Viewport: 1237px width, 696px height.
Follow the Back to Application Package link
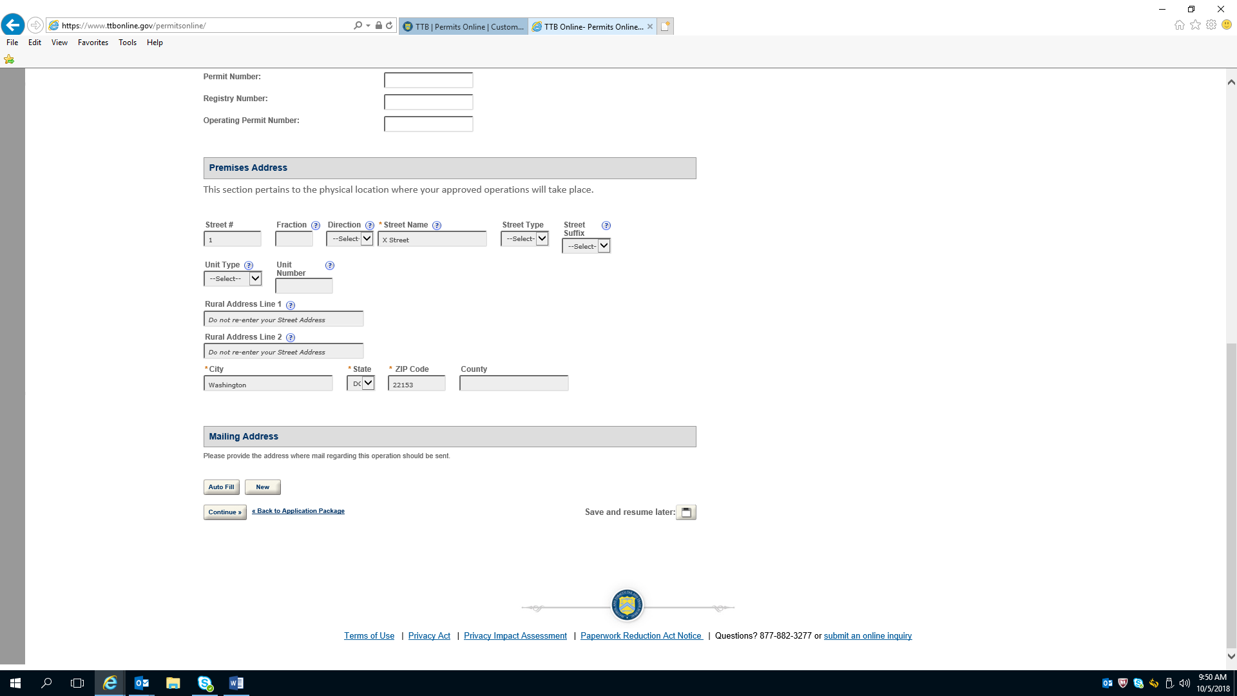point(298,511)
